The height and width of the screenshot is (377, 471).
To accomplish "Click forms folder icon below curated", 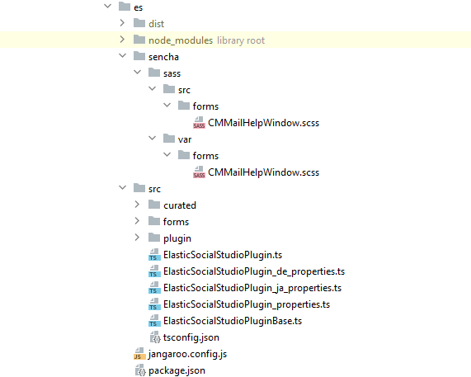I will click(154, 221).
